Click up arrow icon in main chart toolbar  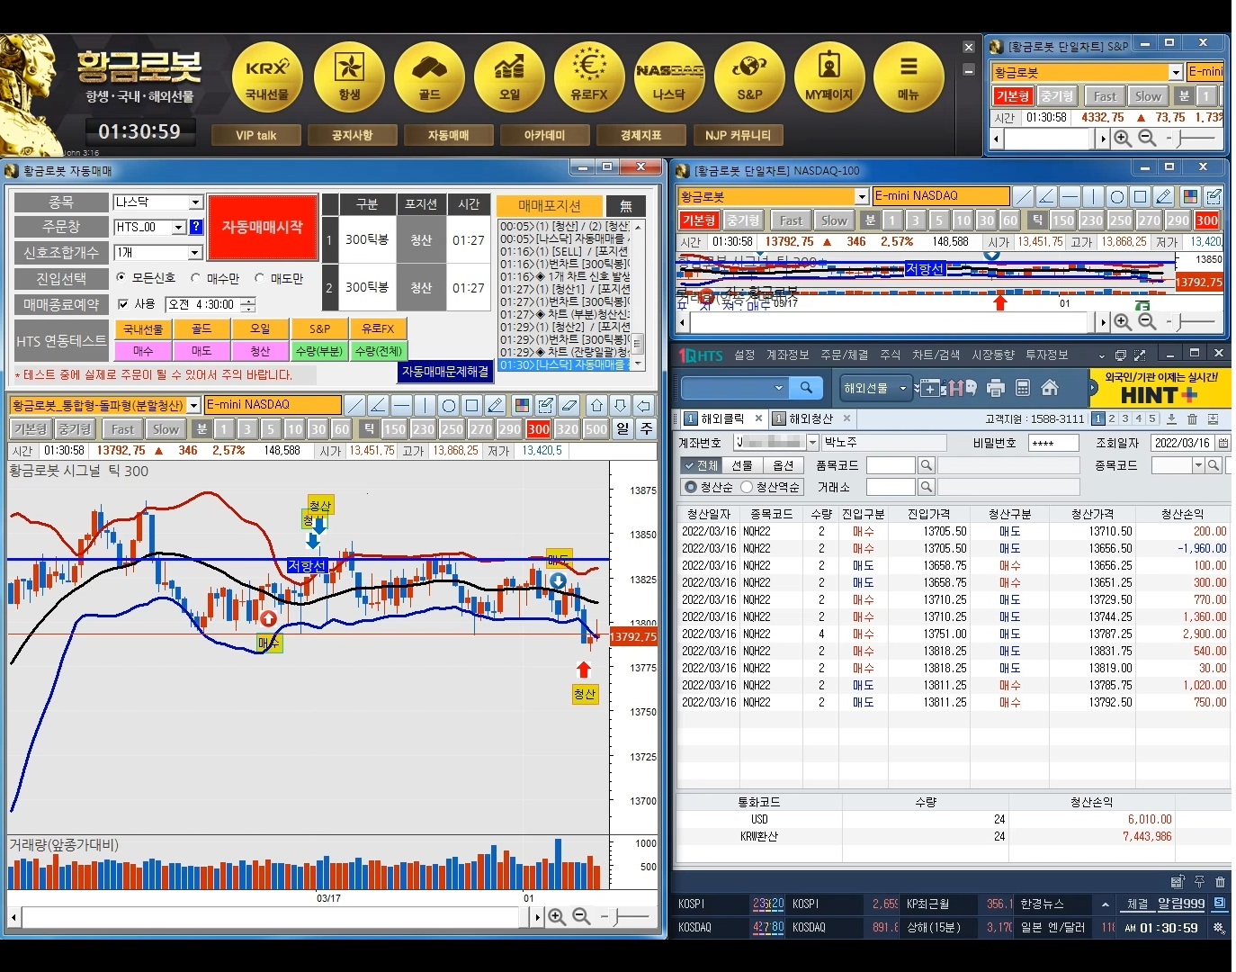click(596, 405)
